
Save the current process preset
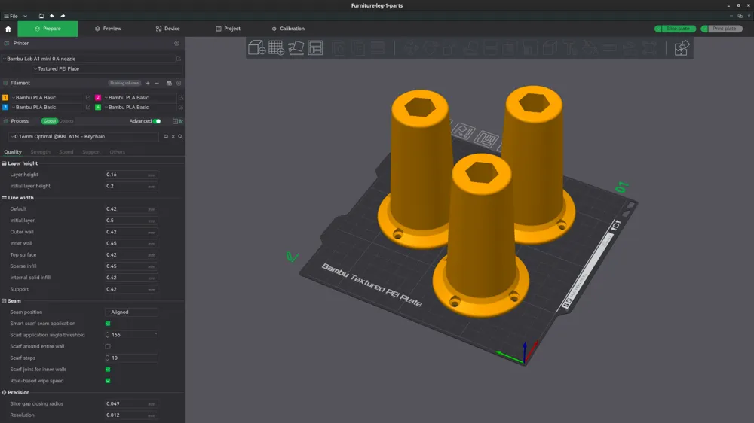tap(166, 137)
